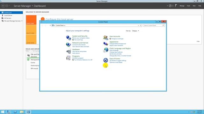Screen dimensions: 204x114
Task: Click the Local Server sidebar icon
Action: pos(3,15)
